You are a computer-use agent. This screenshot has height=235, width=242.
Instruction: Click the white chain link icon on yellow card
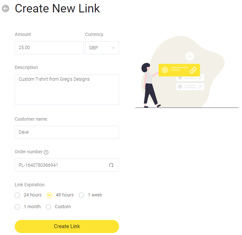[193, 70]
